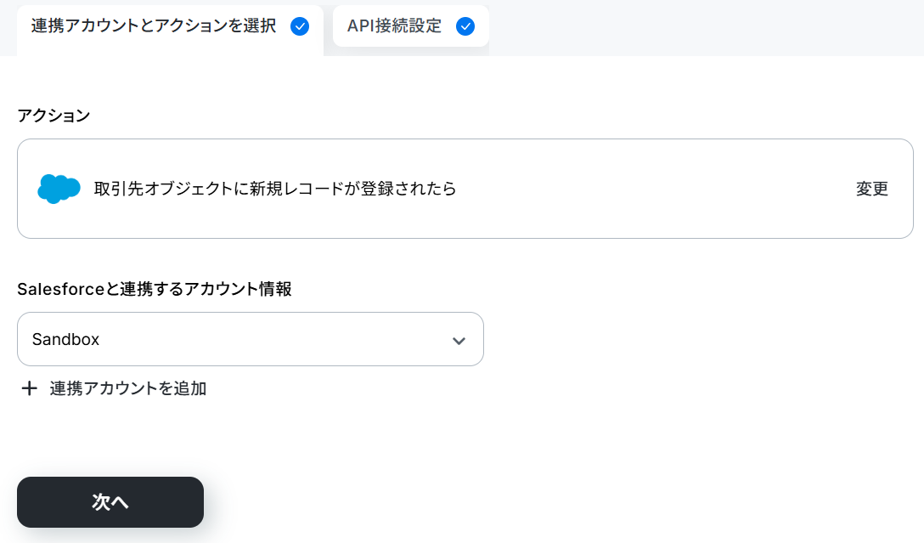Expand the Sandbox account dropdown chevron
The width and height of the screenshot is (924, 543).
click(459, 341)
